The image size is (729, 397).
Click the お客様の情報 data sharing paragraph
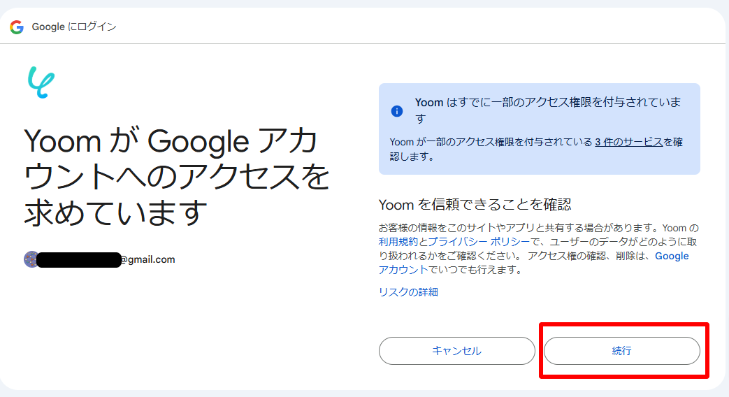[538, 229]
